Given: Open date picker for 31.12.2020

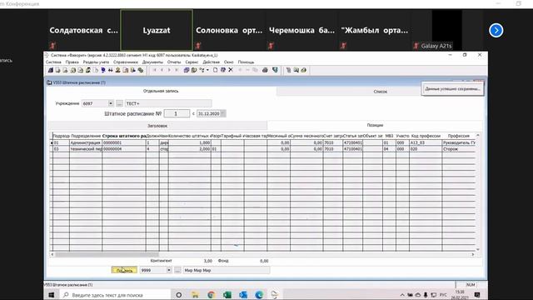Looking at the screenshot, I should click(x=222, y=113).
